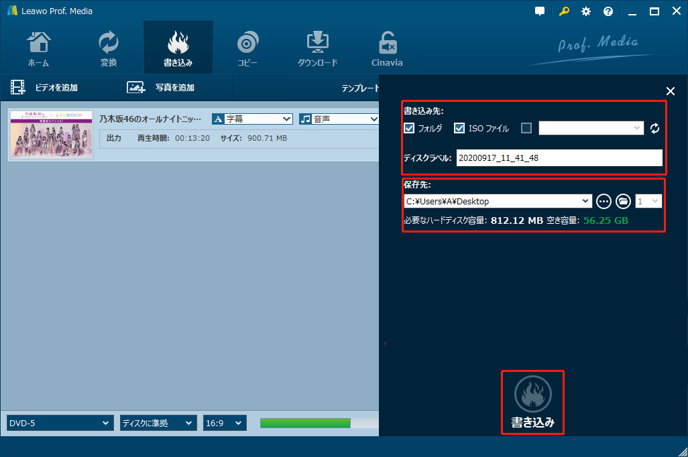Expand the 16:9 aspect ratio dropdown
Viewport: 688px width, 457px height.
[x=224, y=423]
